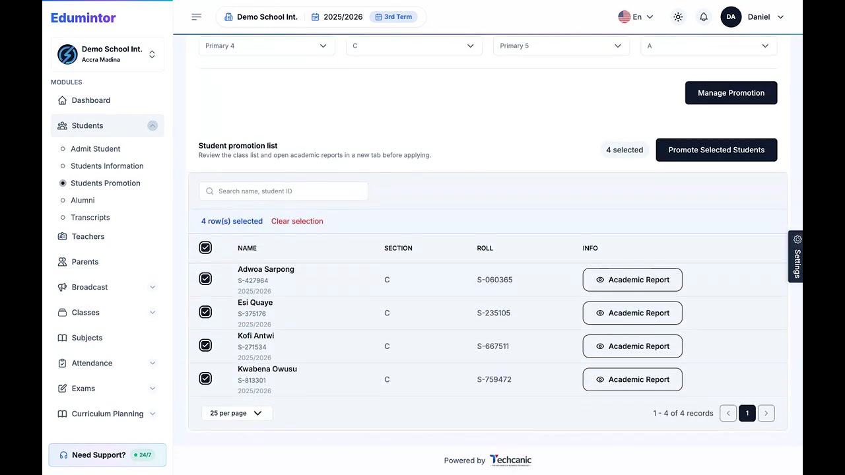
Task: Open the Primary 4 class dropdown
Action: coord(267,46)
